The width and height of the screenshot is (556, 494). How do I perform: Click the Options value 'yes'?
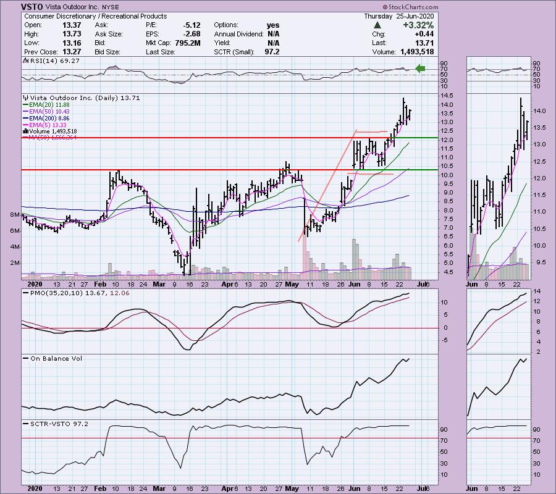pos(273,25)
